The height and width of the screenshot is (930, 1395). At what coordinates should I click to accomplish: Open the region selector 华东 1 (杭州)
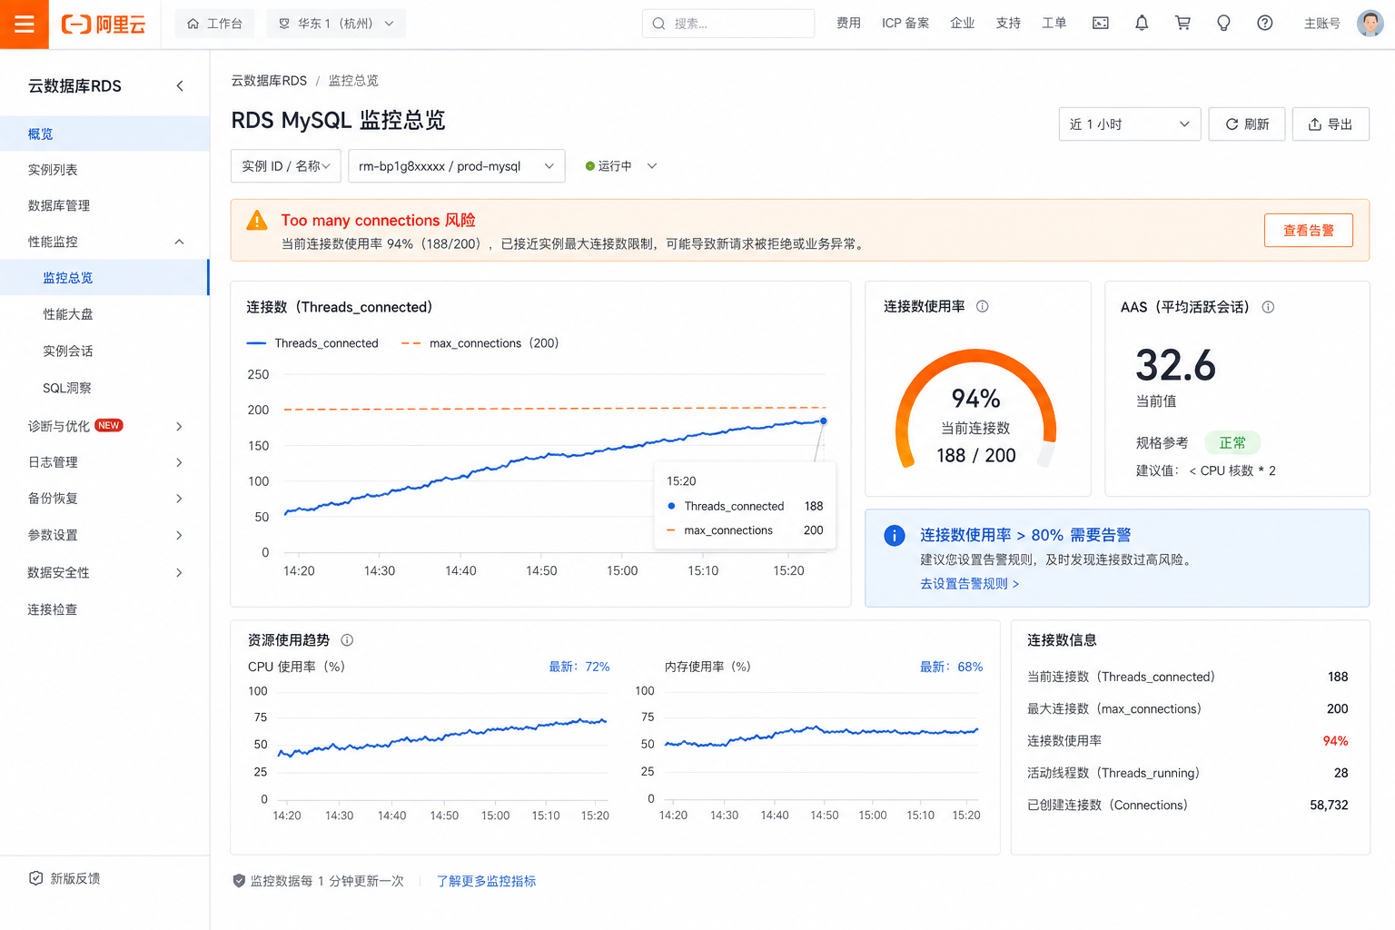pos(336,24)
